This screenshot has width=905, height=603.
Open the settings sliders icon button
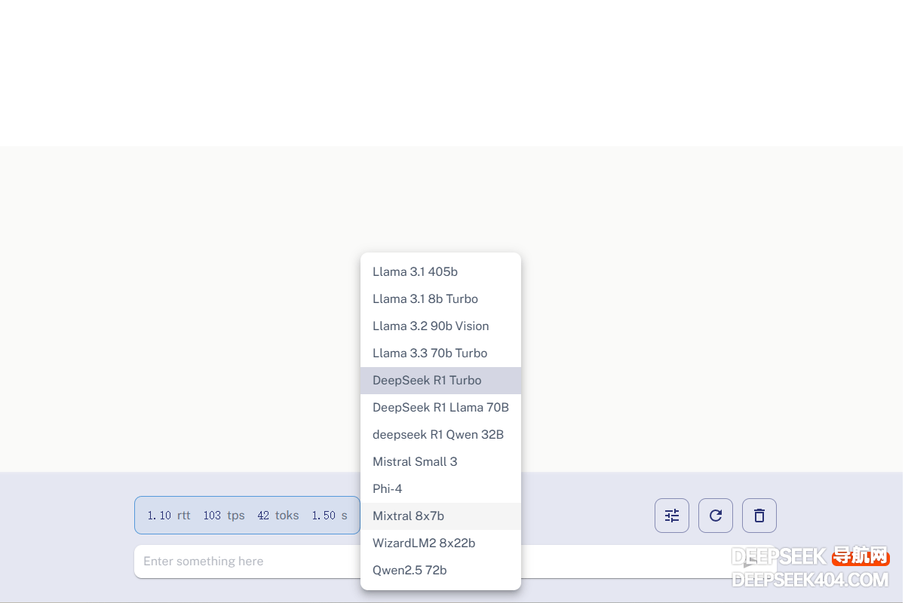(x=672, y=516)
